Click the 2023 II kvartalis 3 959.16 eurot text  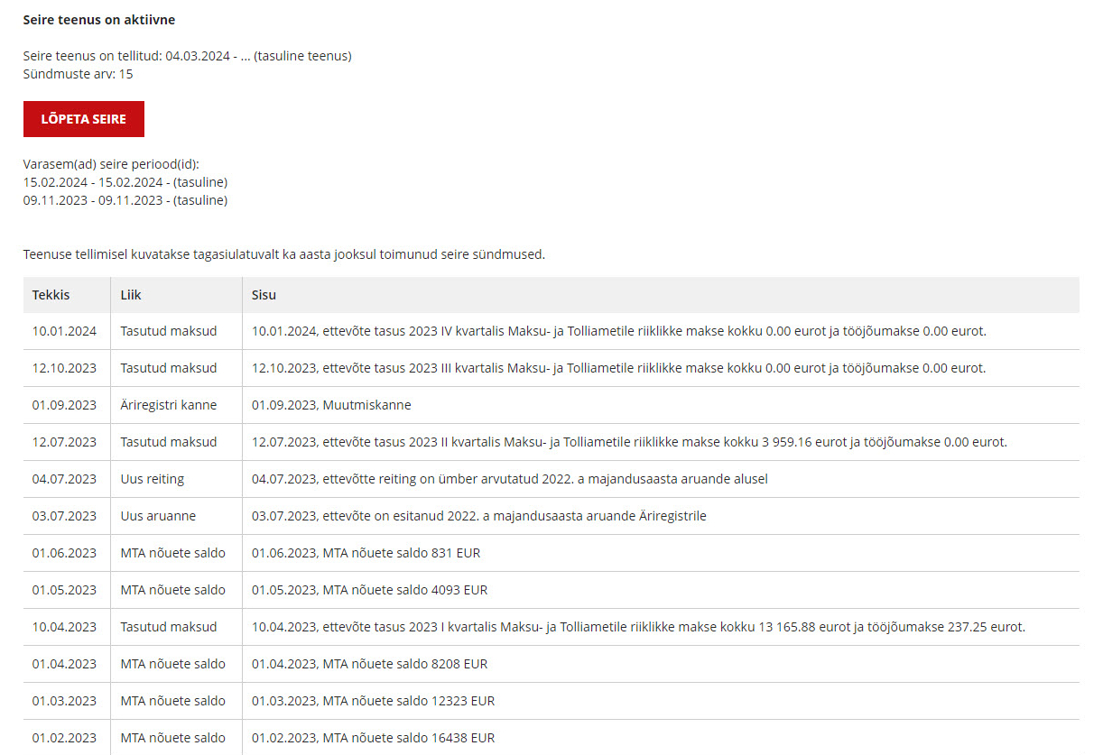coord(629,442)
